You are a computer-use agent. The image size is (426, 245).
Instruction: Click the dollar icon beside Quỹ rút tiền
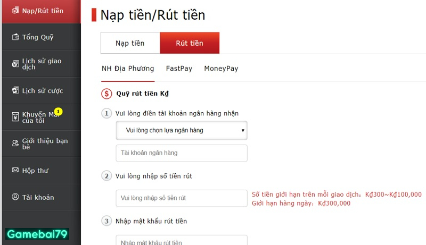click(x=106, y=94)
